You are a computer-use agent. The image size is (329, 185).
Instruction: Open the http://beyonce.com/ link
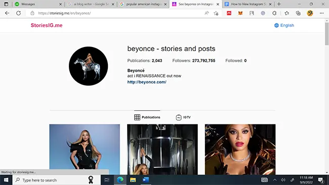(147, 82)
